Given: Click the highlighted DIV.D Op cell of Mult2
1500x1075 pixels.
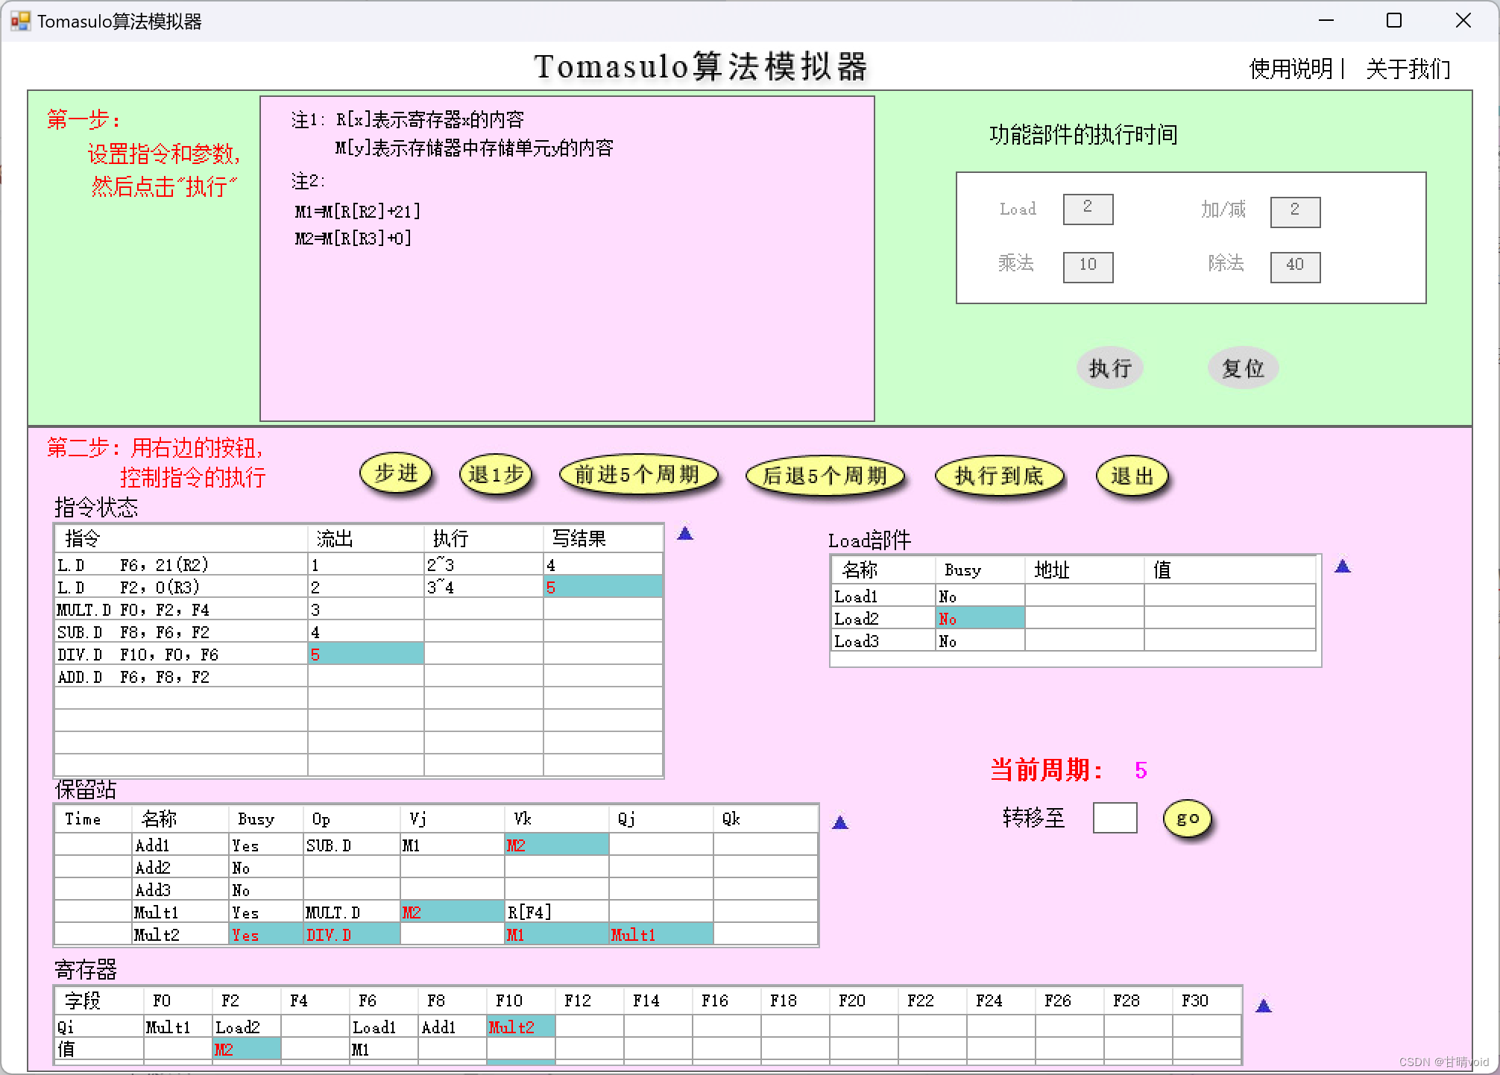Looking at the screenshot, I should tap(351, 934).
